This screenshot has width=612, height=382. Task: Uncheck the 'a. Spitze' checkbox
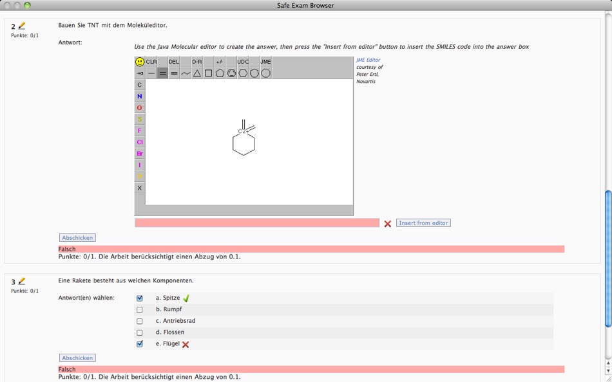click(x=140, y=298)
